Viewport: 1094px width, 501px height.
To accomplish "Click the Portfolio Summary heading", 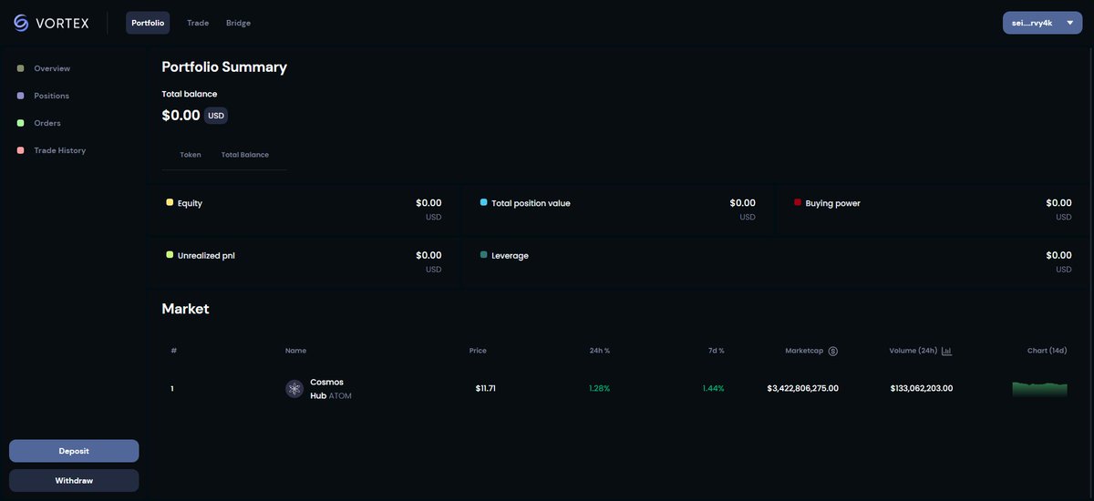I will [224, 66].
